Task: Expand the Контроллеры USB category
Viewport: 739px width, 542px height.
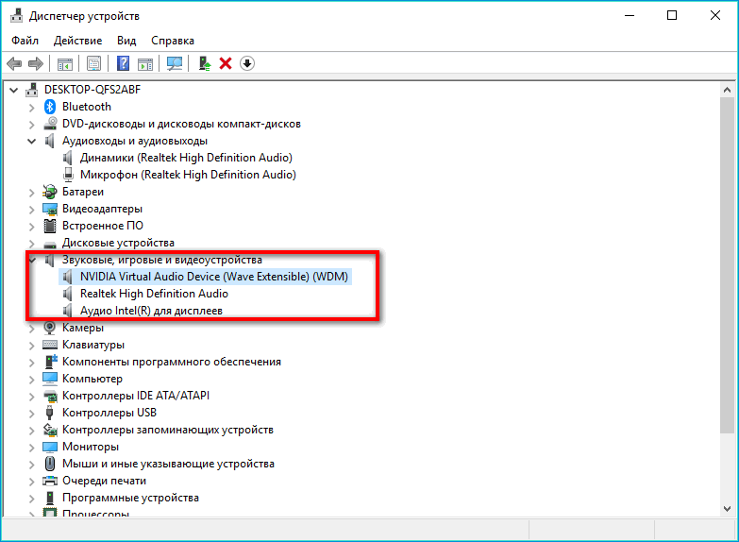Action: (32, 413)
